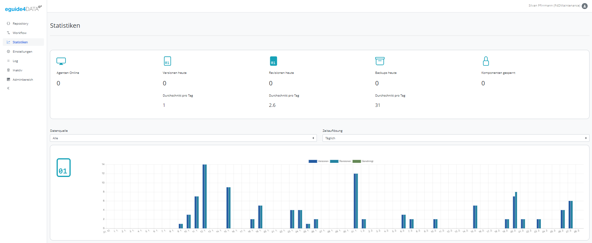The width and height of the screenshot is (592, 243).
Task: Toggle the Genehmigt series in chart legend
Action: click(363, 161)
